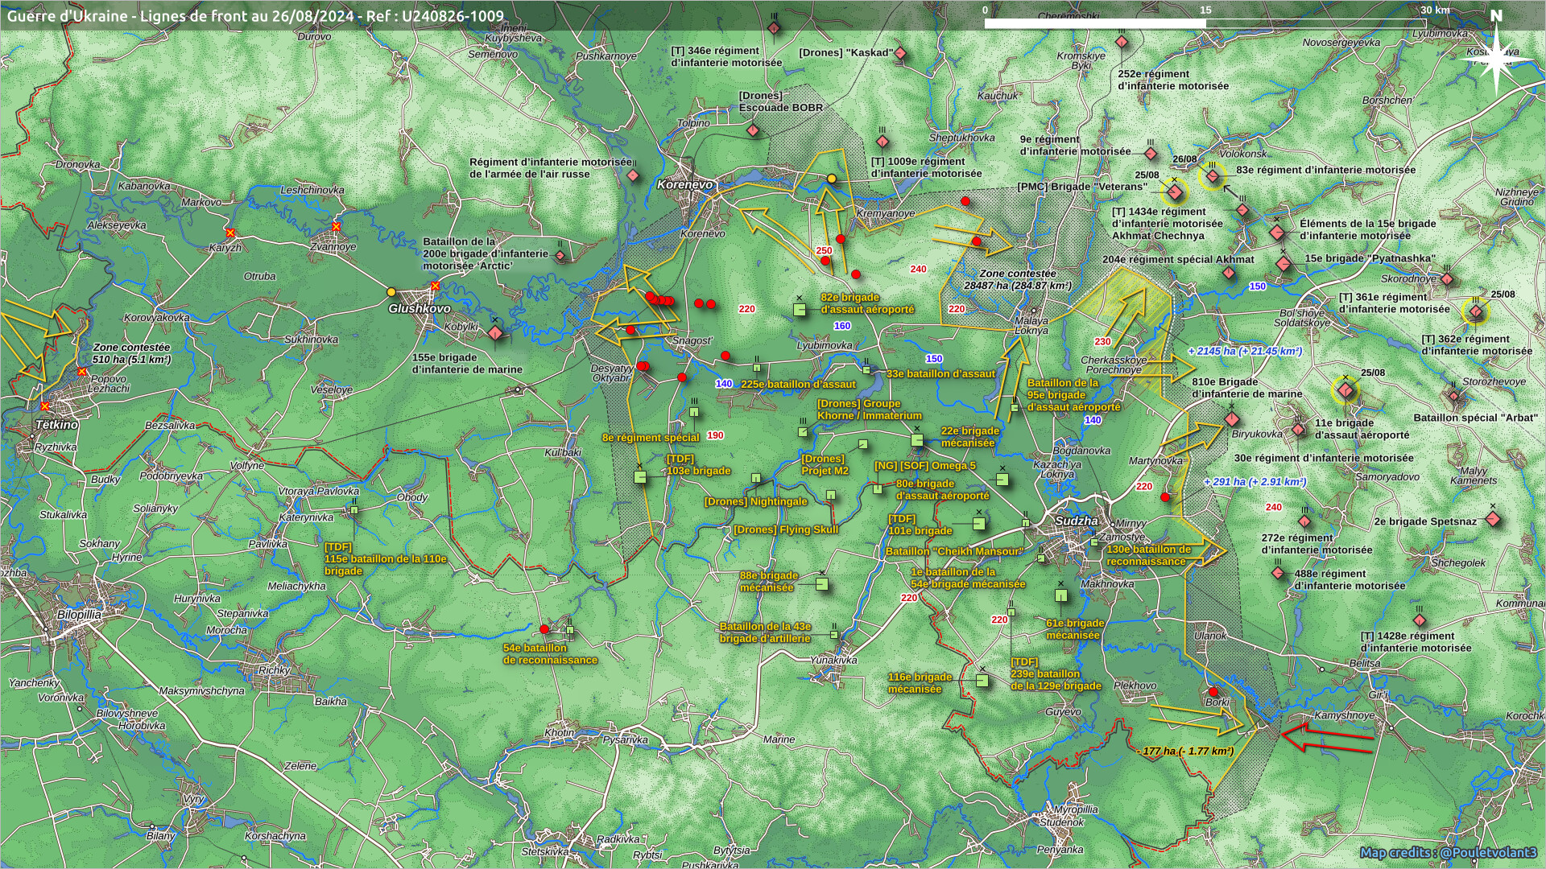The image size is (1546, 869).
Task: Click the 88e brigade mécanisée unit icon
Action: point(821,584)
